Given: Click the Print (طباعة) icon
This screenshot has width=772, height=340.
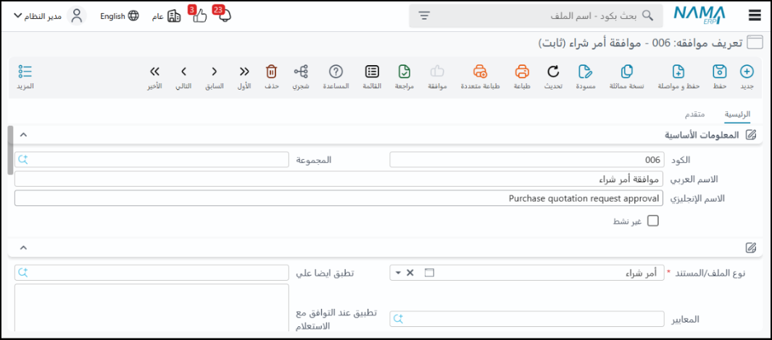Looking at the screenshot, I should (522, 72).
